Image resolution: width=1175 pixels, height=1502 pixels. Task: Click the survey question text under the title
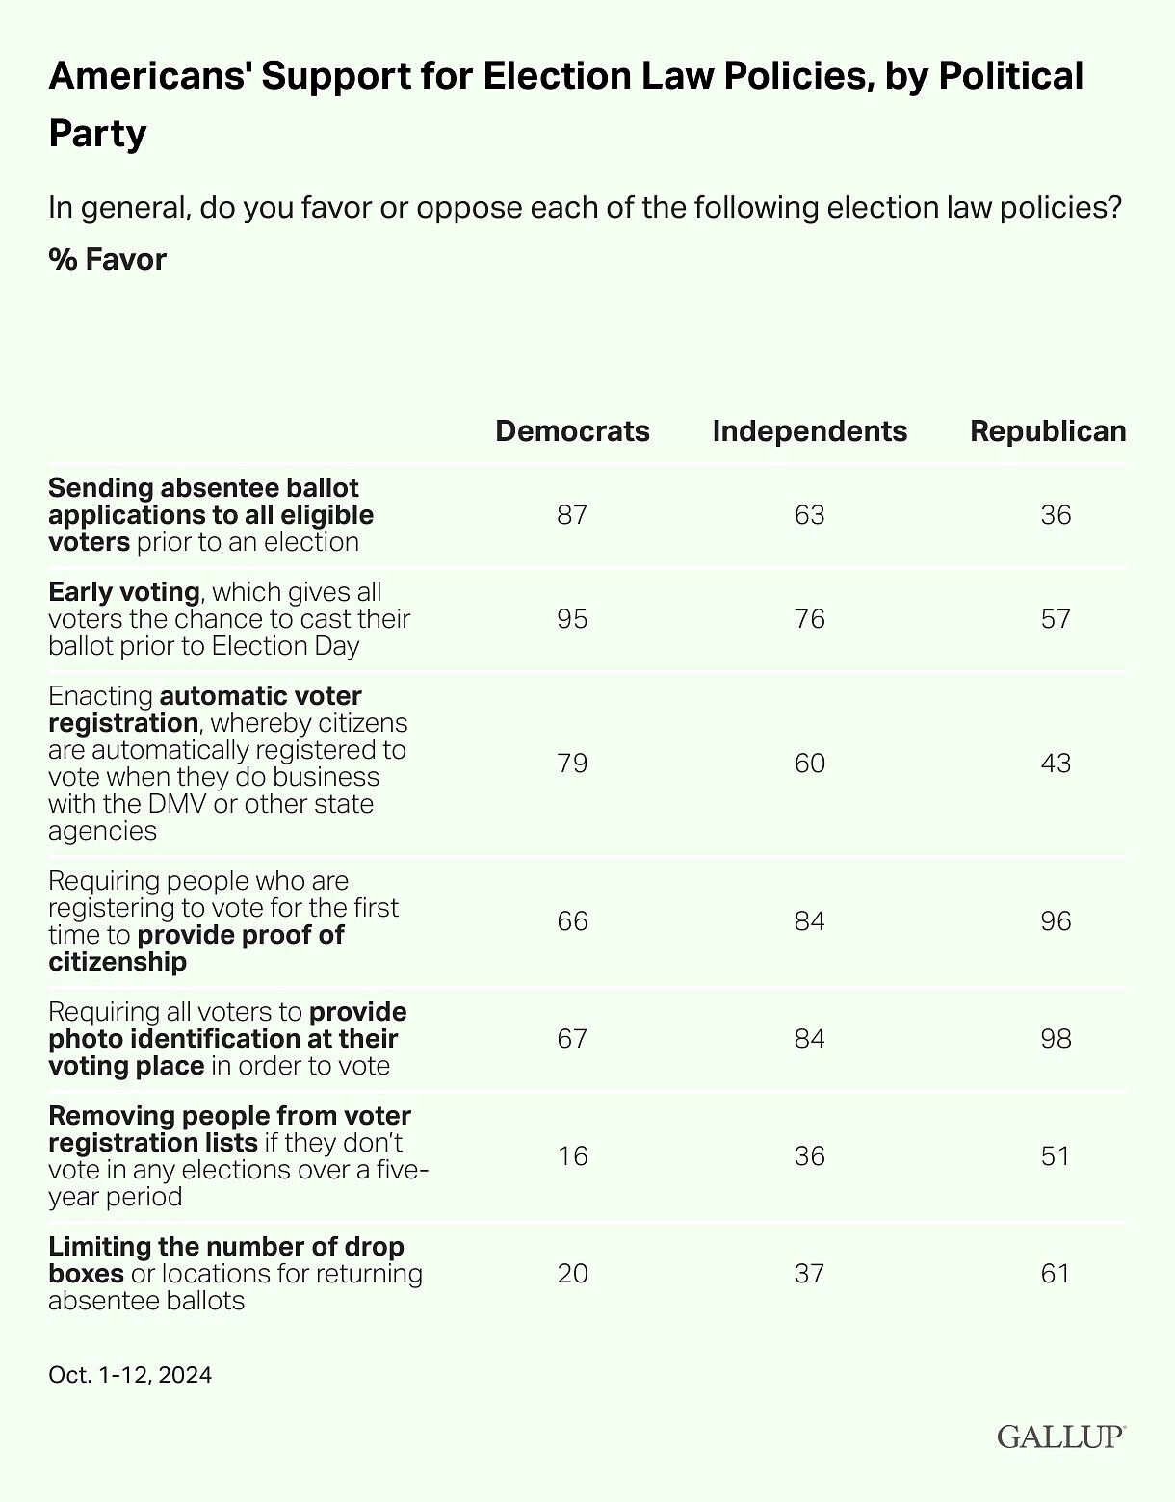(586, 207)
